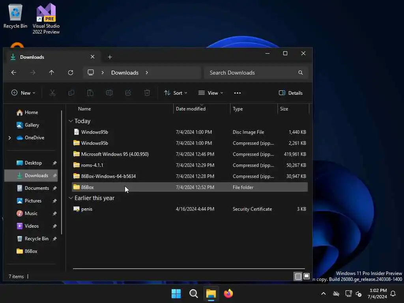Sort by the Name column header
Screen dimensions: 404x303
coord(84,109)
